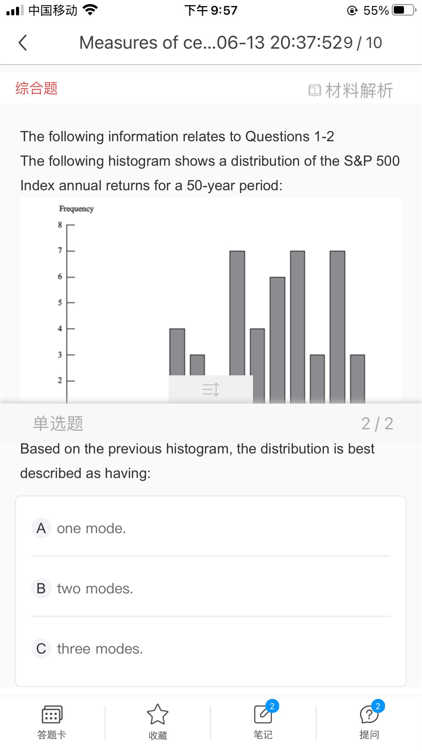Tap the 2 / 2 question counter
422x751 pixels.
click(x=377, y=423)
